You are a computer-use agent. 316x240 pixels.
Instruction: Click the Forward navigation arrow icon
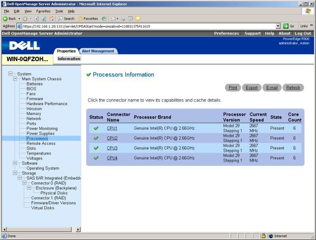25,19
